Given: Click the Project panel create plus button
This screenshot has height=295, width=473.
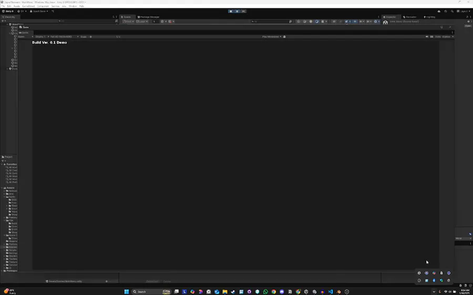Looking at the screenshot, I should coord(3,160).
